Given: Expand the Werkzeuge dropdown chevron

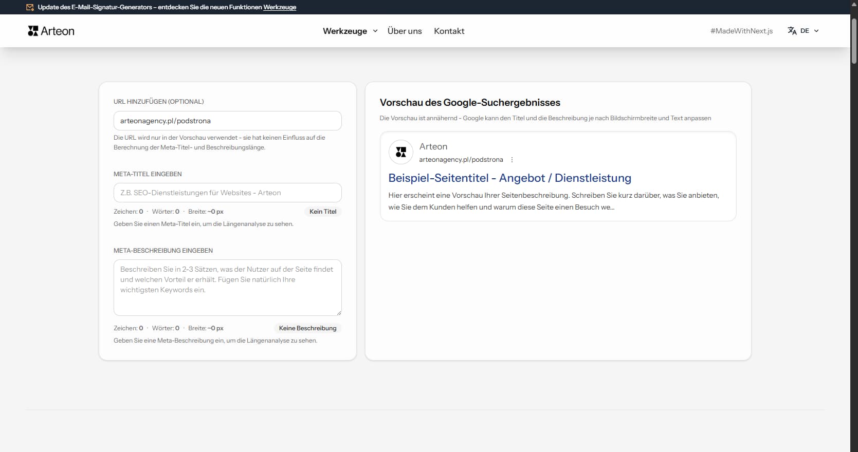Looking at the screenshot, I should 375,31.
